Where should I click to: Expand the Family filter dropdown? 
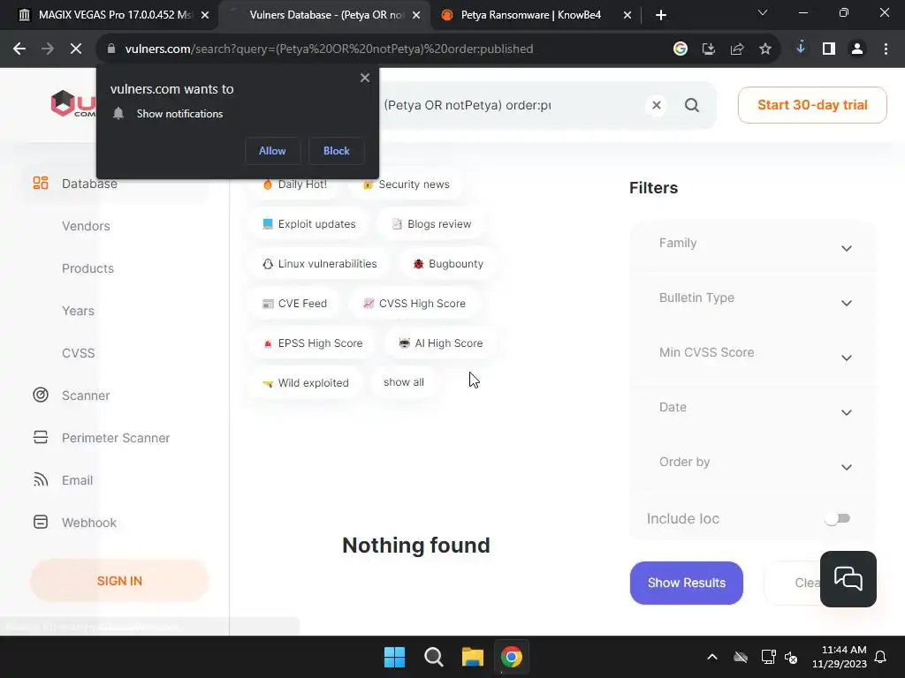(x=753, y=245)
